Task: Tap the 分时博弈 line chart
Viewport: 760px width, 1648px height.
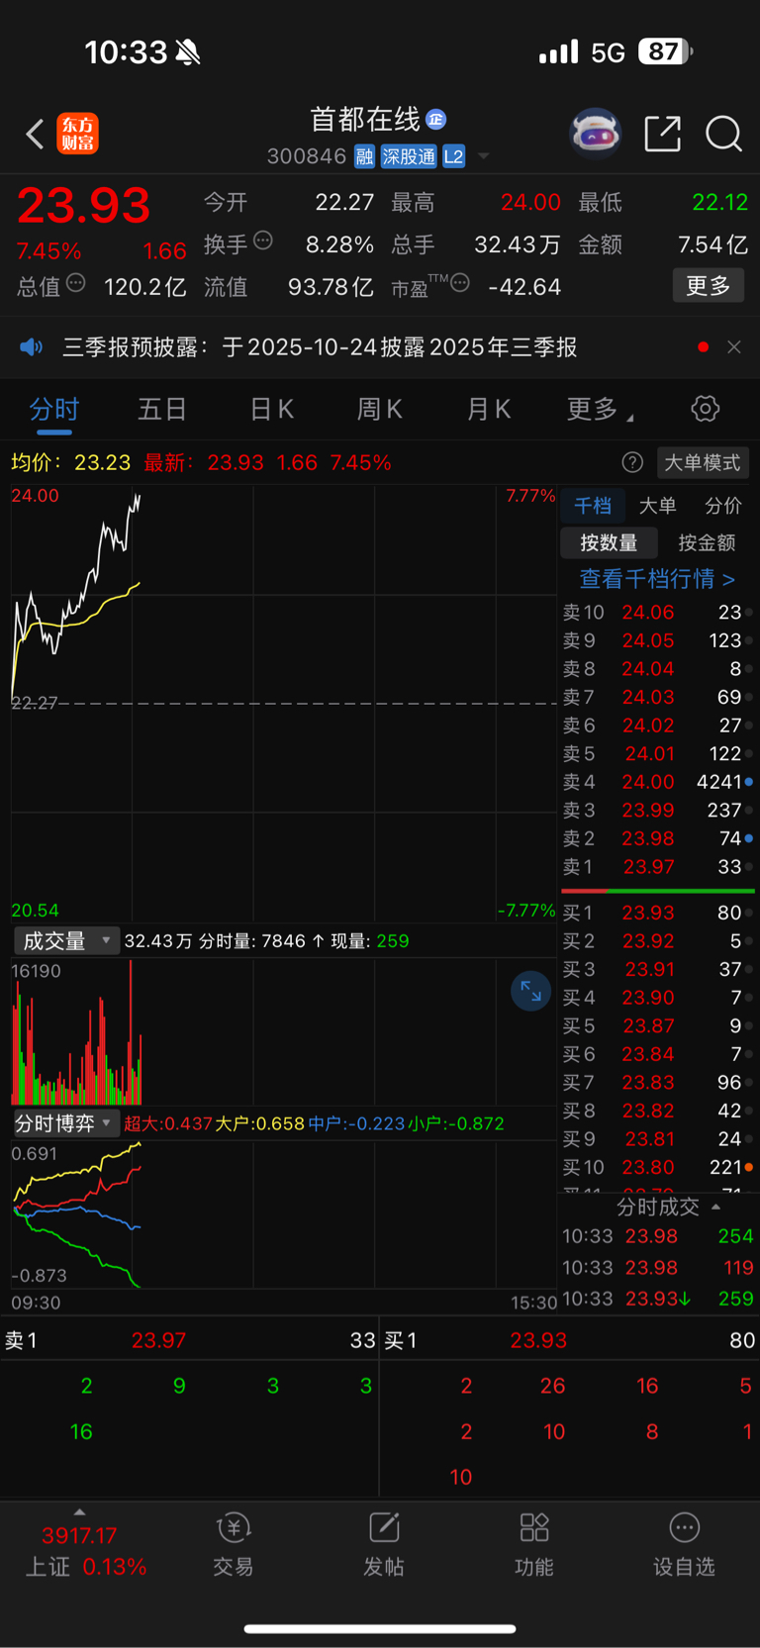Action: [284, 1214]
